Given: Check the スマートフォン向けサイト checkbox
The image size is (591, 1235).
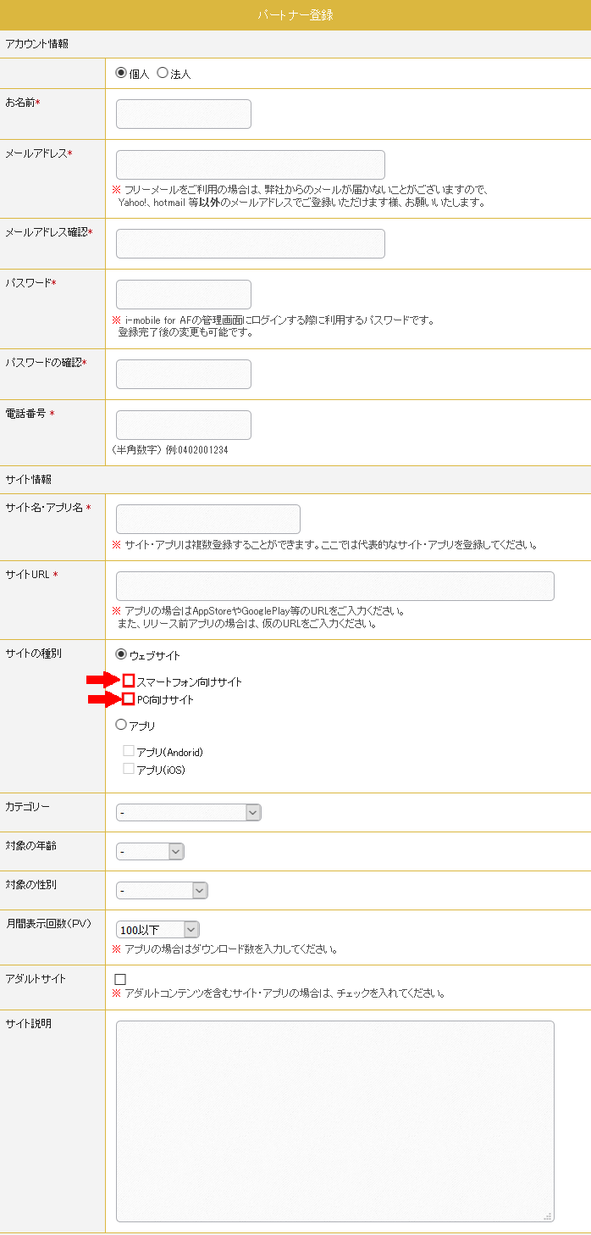Looking at the screenshot, I should (129, 681).
